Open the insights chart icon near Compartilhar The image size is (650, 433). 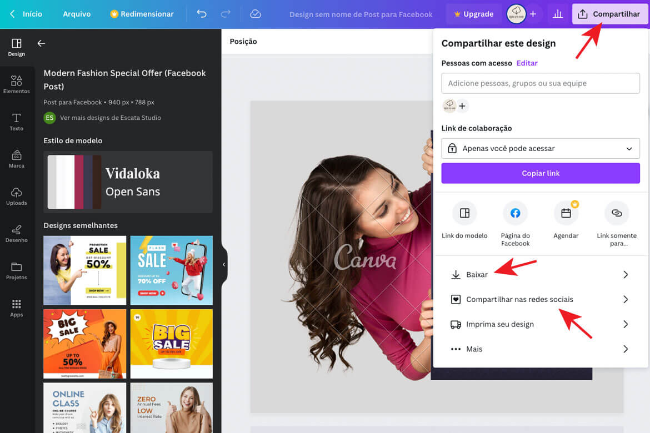point(558,14)
